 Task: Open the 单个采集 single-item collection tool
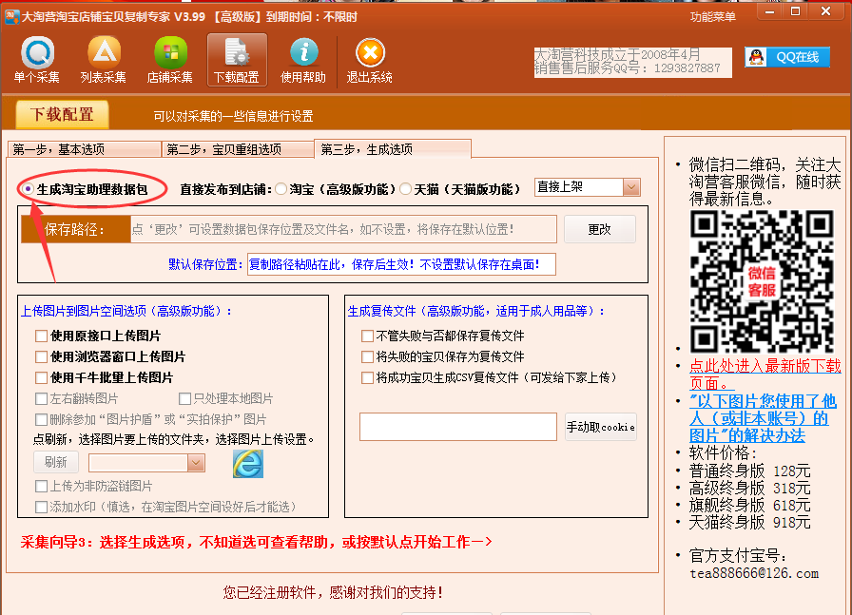click(37, 60)
